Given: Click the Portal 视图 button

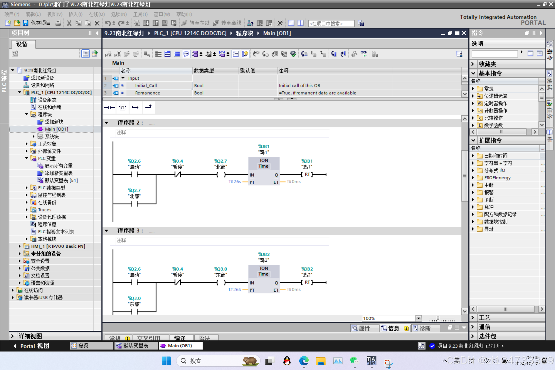Looking at the screenshot, I should coord(32,346).
